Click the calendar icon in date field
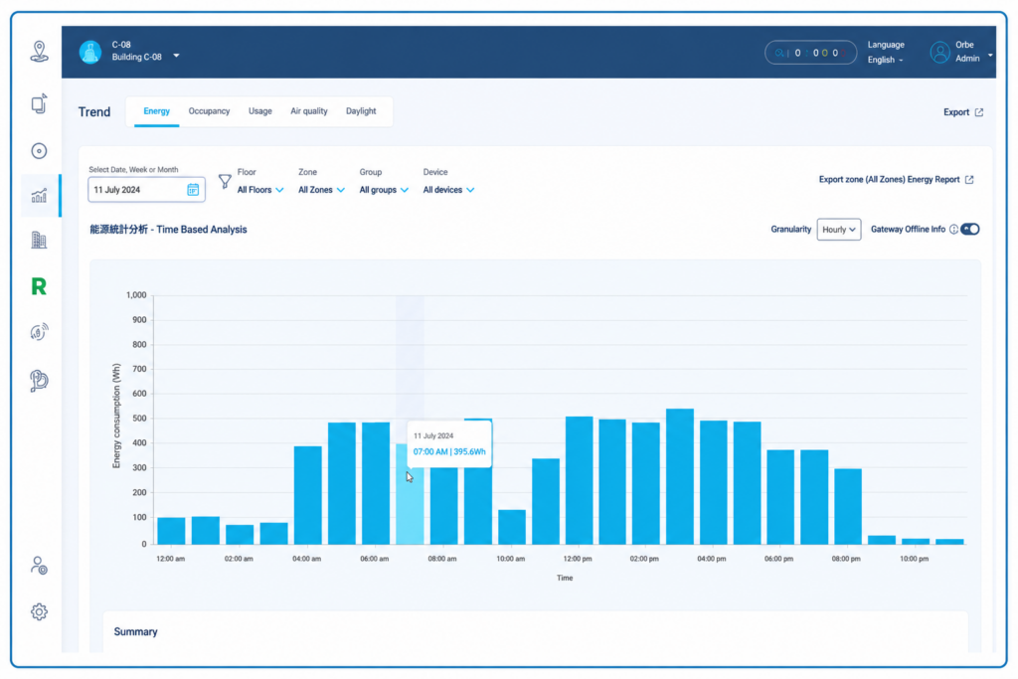 click(193, 190)
